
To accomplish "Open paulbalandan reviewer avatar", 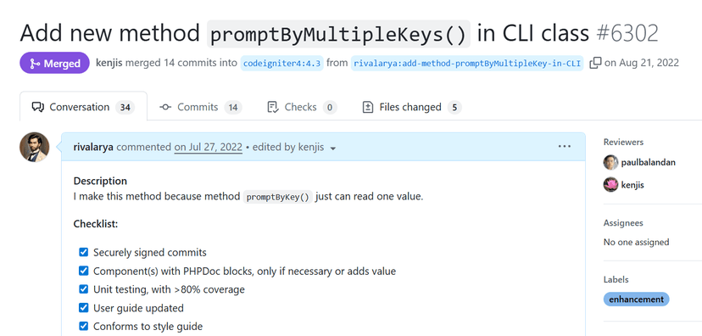I will pos(610,163).
